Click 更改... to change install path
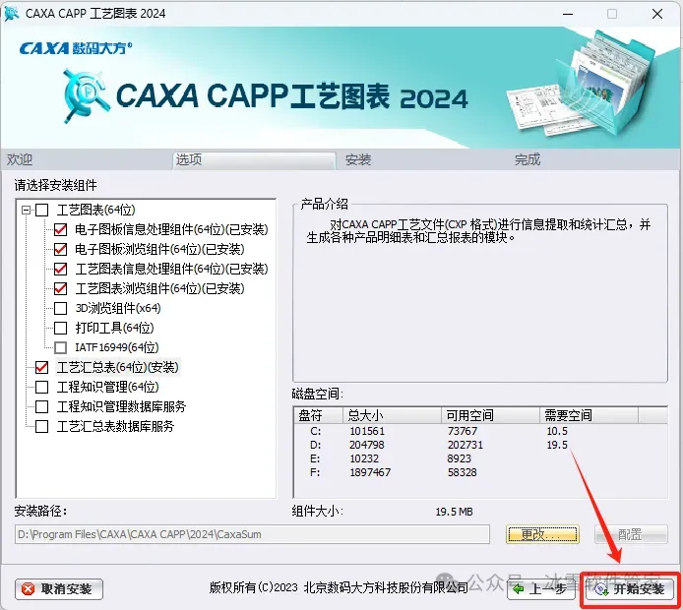This screenshot has height=610, width=683. pos(542,534)
